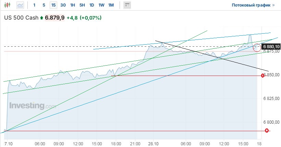Viewport: 281px width, 147px height.
Task: Switch to the 1H timeframe
Action: coord(73,5)
